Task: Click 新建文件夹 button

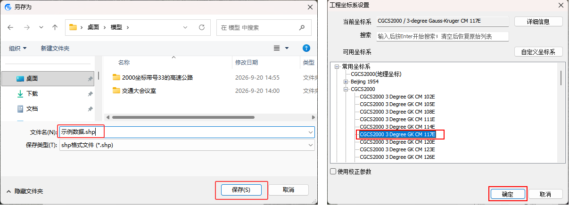Action: pyautogui.click(x=55, y=48)
